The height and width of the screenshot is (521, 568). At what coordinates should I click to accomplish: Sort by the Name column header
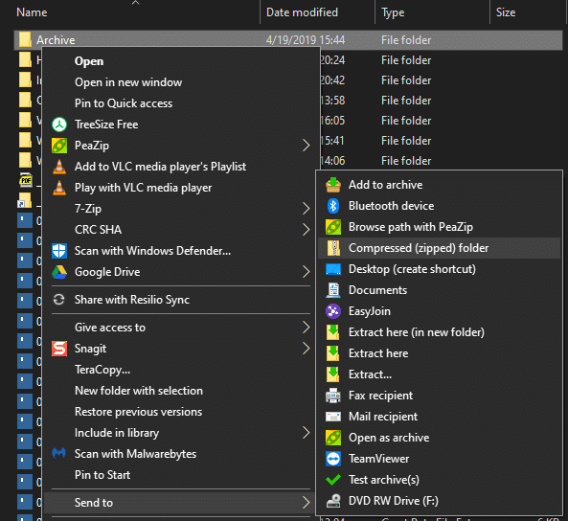32,12
